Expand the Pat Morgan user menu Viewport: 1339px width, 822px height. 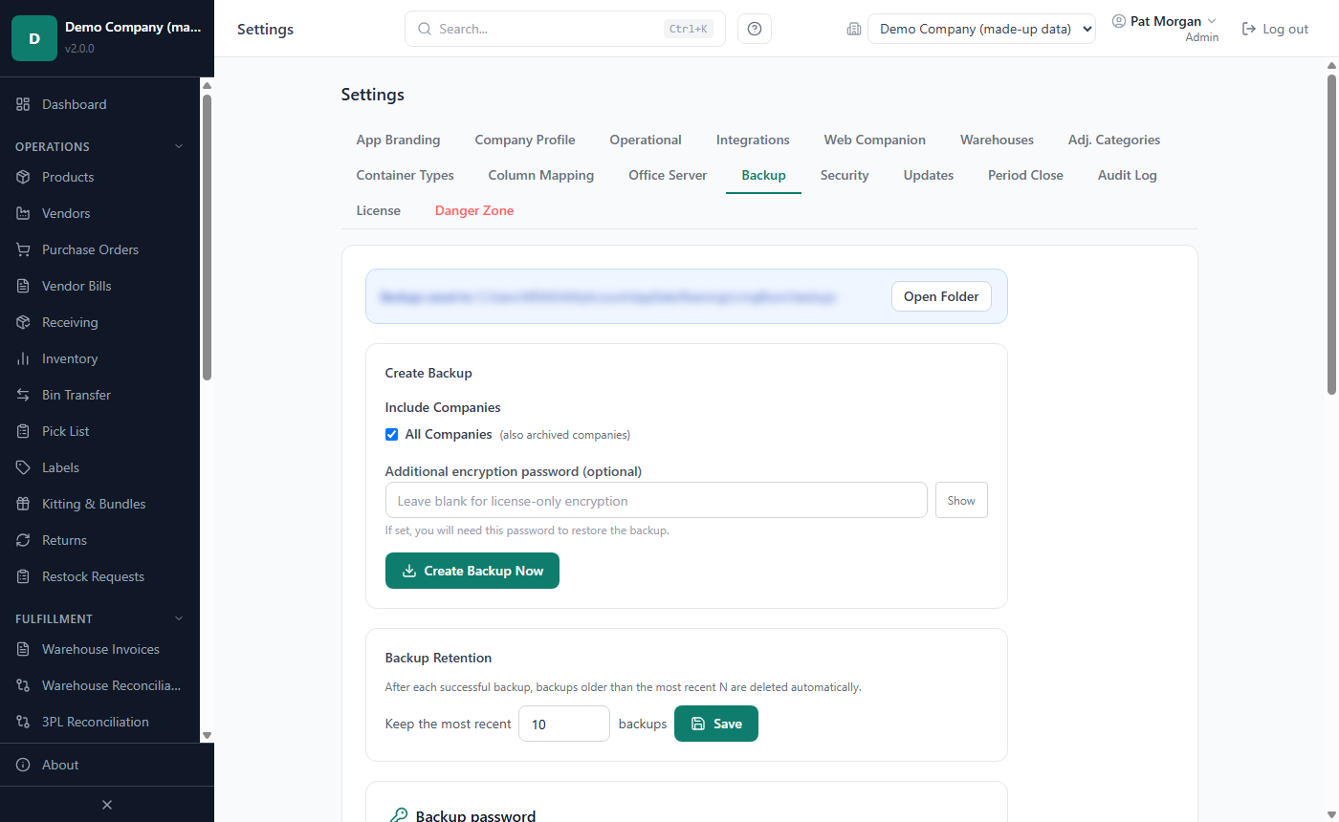[x=1164, y=21]
